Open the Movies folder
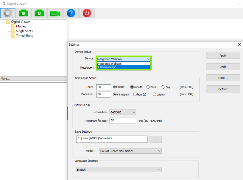 21,26
